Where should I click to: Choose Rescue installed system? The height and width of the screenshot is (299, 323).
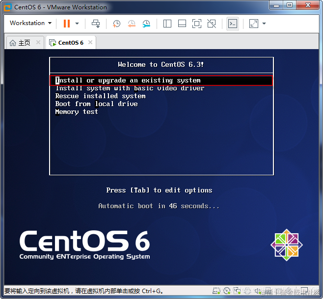click(x=100, y=96)
